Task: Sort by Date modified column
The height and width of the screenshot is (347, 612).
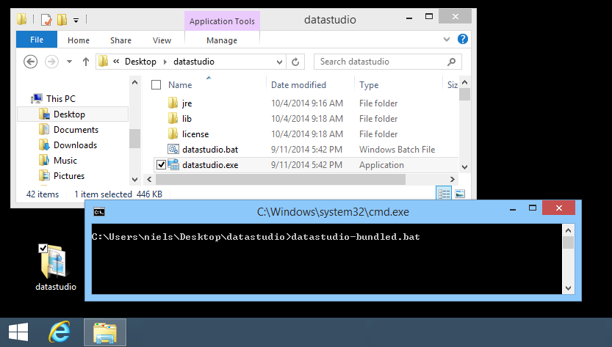Action: tap(298, 85)
